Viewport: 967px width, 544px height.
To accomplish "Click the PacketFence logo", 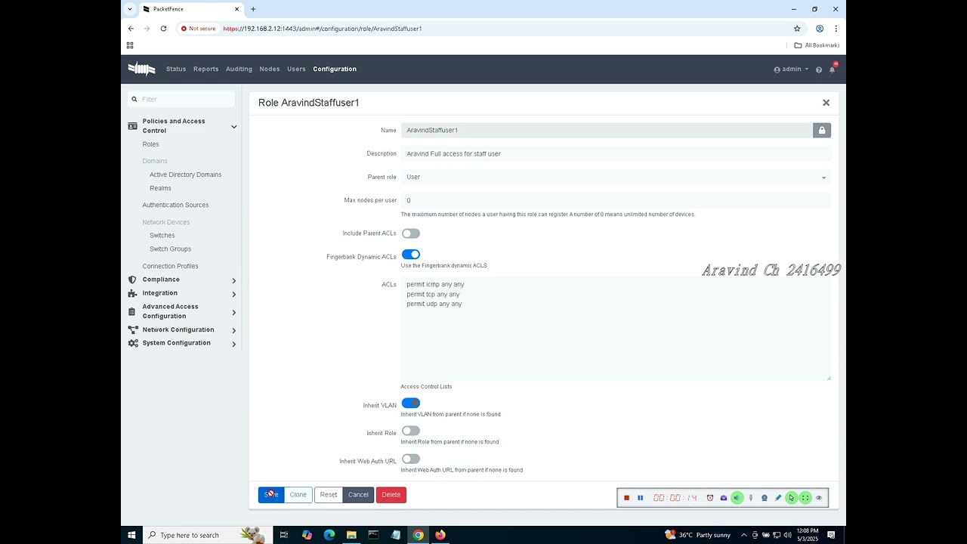I will (x=141, y=69).
